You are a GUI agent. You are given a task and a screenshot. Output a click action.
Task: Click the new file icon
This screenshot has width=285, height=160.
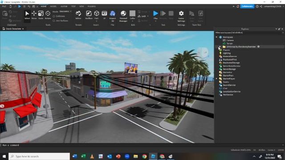pyautogui.click(x=10, y=6)
